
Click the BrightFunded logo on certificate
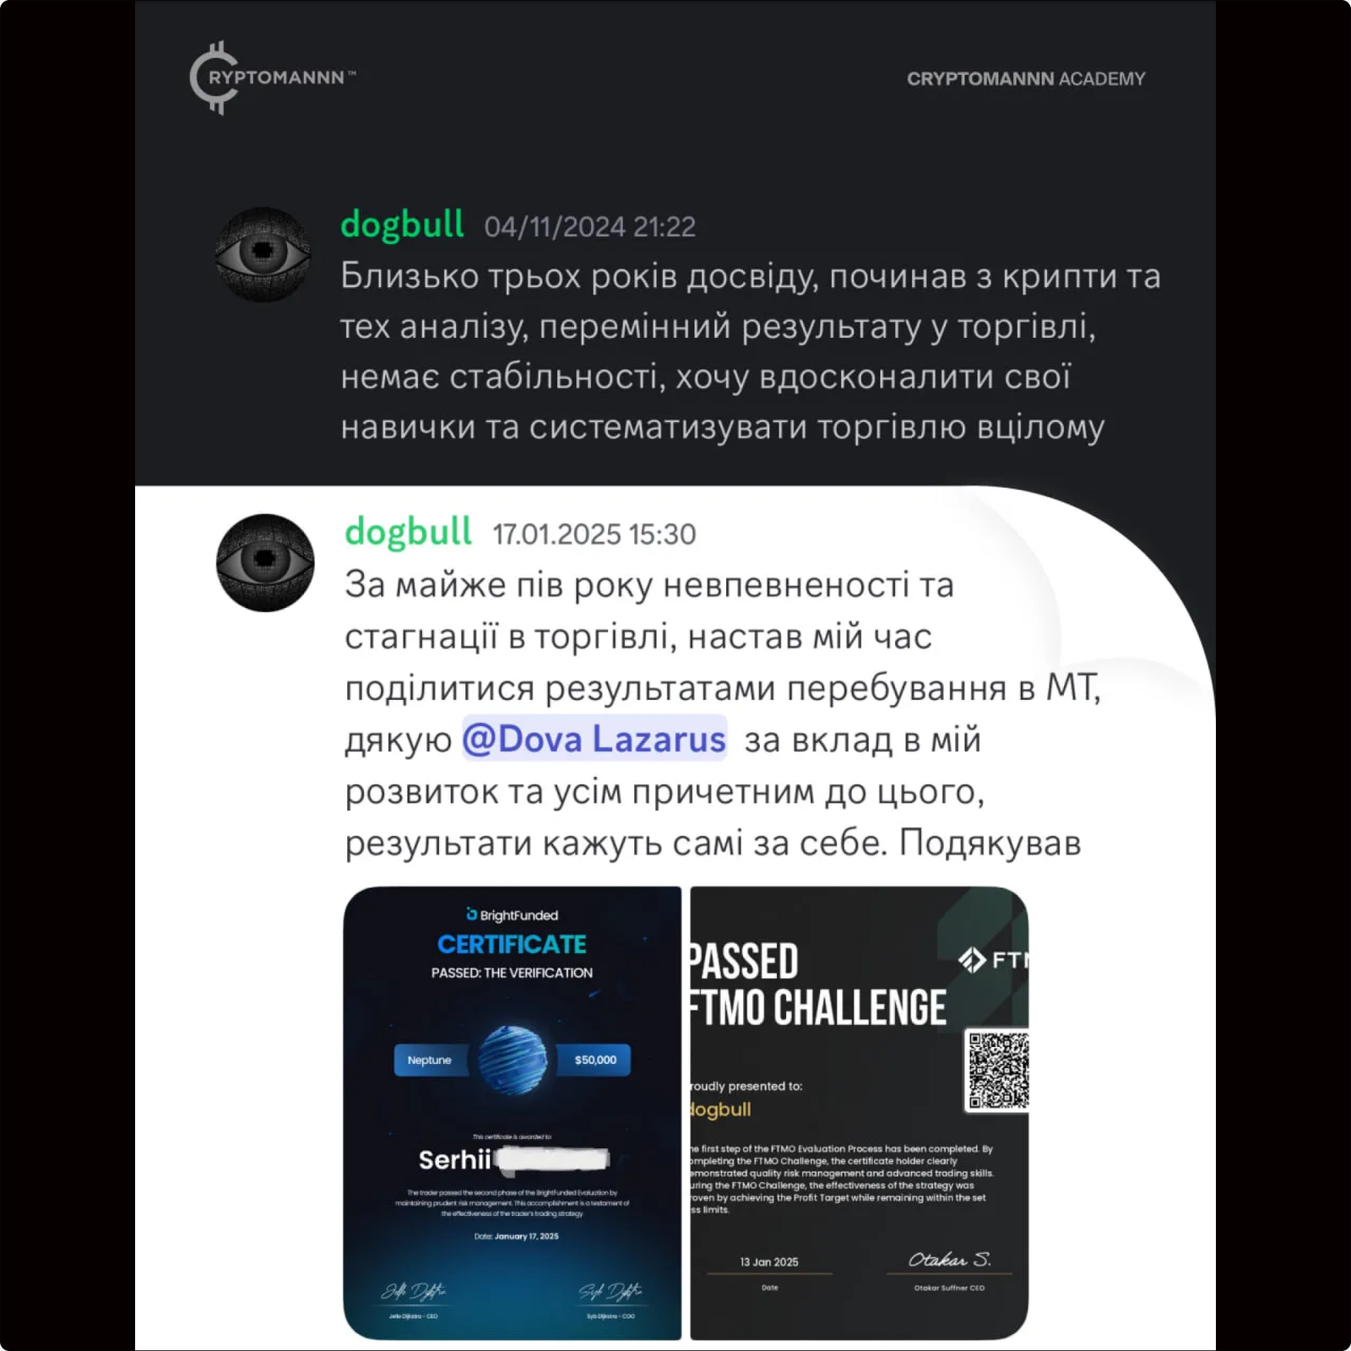coord(512,914)
